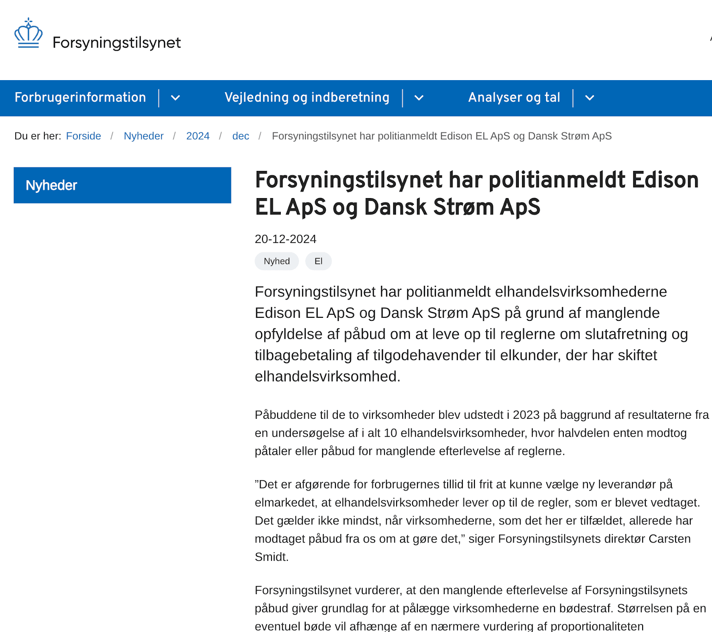Expand the Forbrugerinformation dropdown chevron
This screenshot has width=712, height=632.
[175, 98]
